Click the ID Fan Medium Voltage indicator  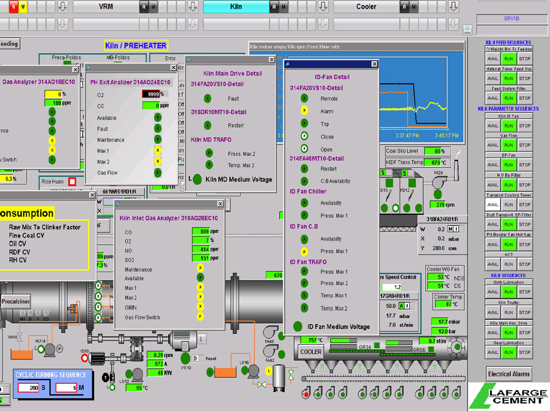click(298, 326)
